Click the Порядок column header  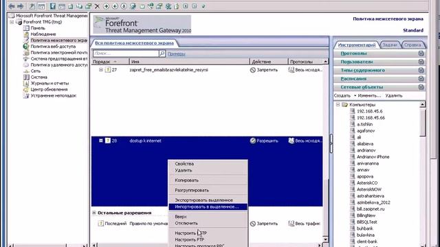[x=110, y=61]
